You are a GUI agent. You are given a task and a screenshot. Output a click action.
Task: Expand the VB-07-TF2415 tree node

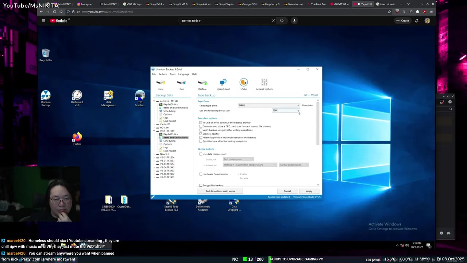[154, 177]
